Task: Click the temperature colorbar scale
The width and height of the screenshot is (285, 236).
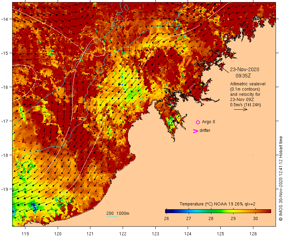Action: coord(218,211)
